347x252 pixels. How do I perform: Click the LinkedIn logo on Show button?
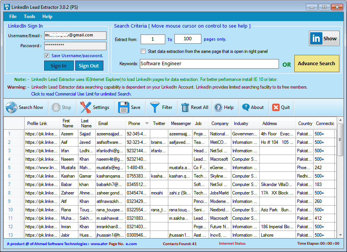pyautogui.click(x=316, y=38)
